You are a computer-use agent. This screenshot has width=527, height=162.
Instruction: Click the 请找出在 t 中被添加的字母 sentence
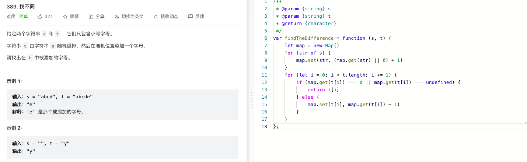click(x=39, y=58)
